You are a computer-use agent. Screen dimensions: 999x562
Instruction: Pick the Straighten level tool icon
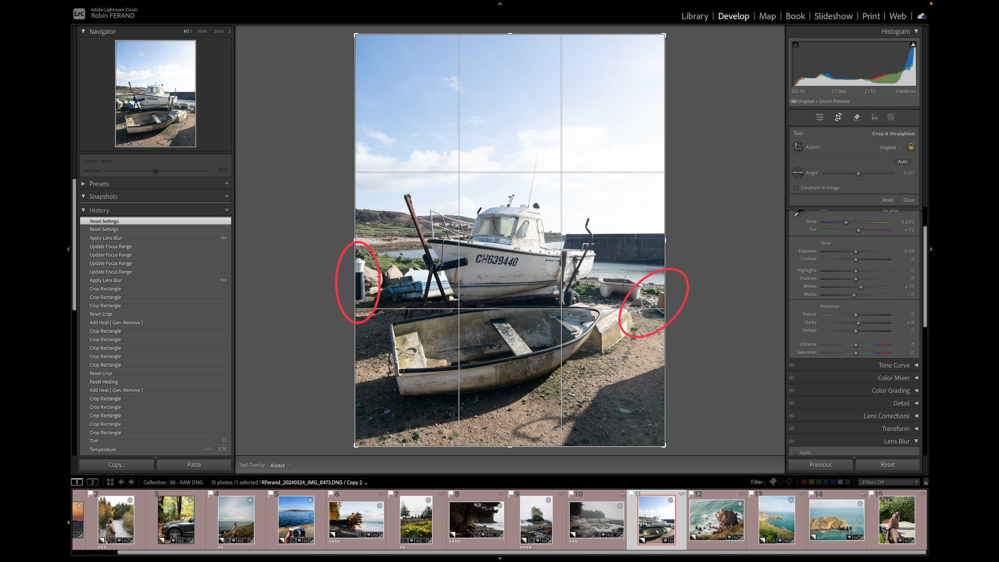click(797, 173)
